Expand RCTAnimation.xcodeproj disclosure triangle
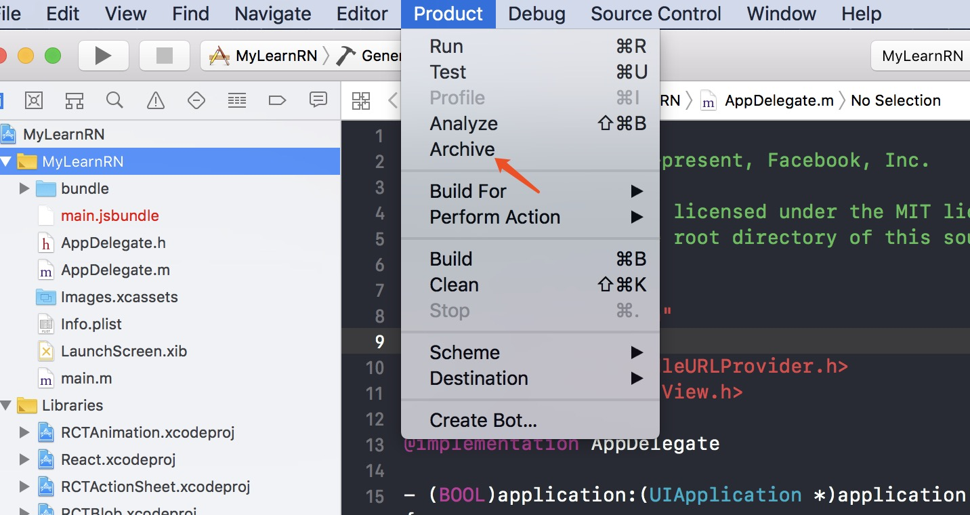 click(24, 432)
